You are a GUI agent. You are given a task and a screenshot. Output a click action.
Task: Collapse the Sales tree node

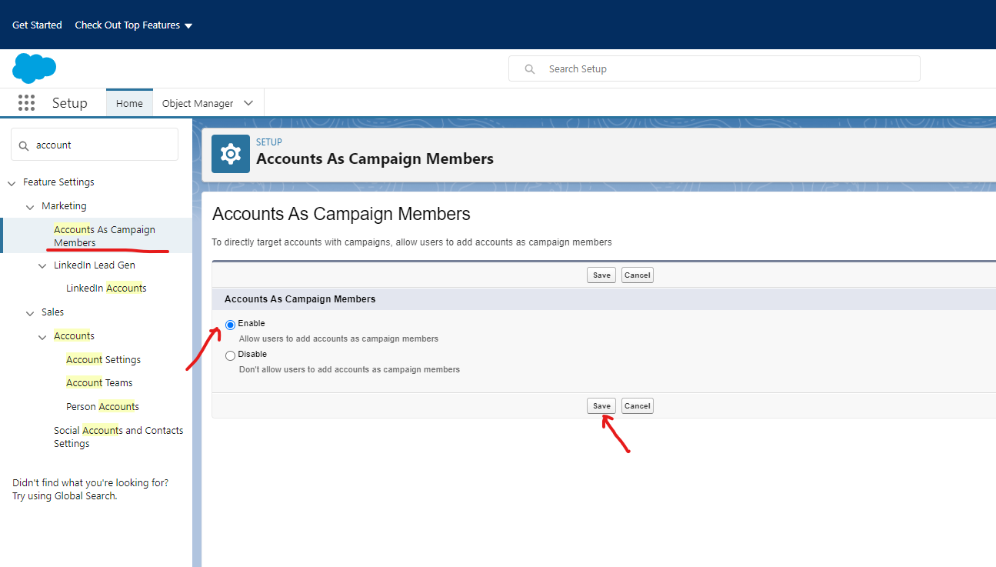tap(30, 313)
